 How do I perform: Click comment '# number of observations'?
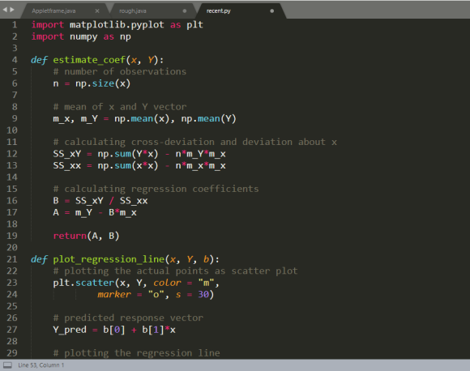(x=120, y=71)
